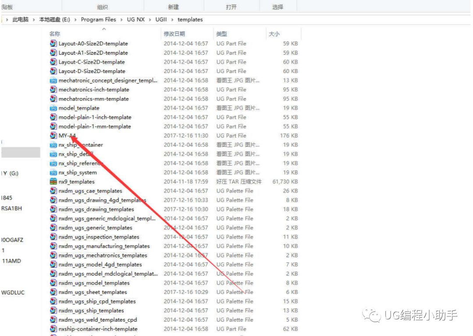Click the model-plain-1-mm-template file icon
473x336 pixels.
53,126
